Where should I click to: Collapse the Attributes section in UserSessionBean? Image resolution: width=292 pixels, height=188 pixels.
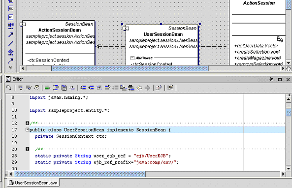pos(132,58)
